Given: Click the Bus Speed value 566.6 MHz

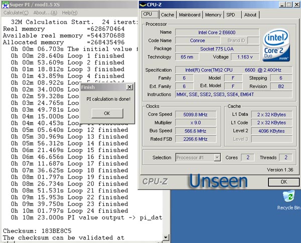Looking at the screenshot, I should tap(196, 131).
